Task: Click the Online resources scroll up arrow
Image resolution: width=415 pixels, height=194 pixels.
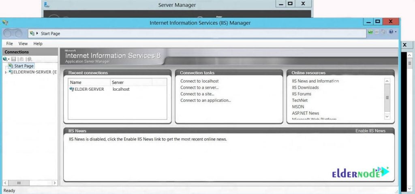Action: click(x=387, y=81)
